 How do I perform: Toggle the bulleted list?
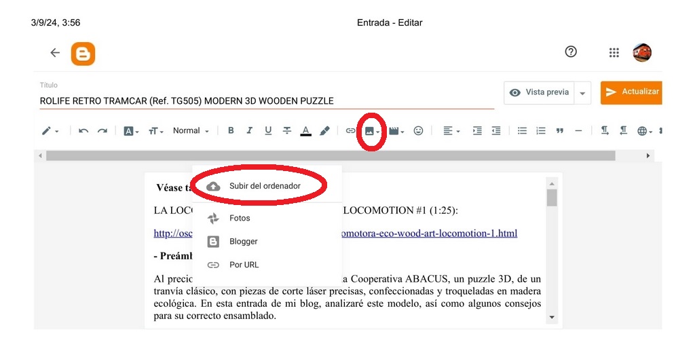coord(522,131)
